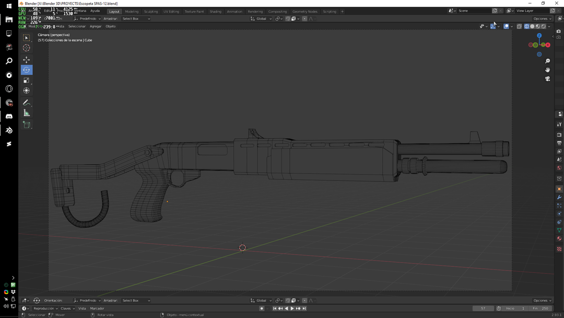Open Discord from the taskbar
564x318 pixels.
tap(9, 116)
